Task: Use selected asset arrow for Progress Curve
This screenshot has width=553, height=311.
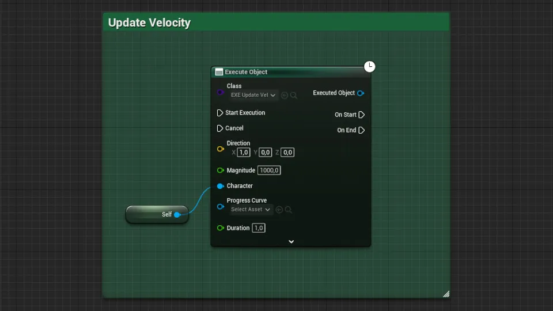Action: click(279, 210)
